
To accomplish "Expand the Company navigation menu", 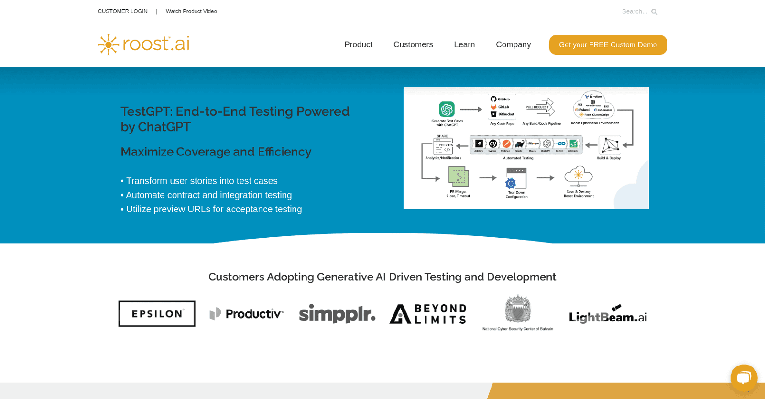I will (x=513, y=45).
